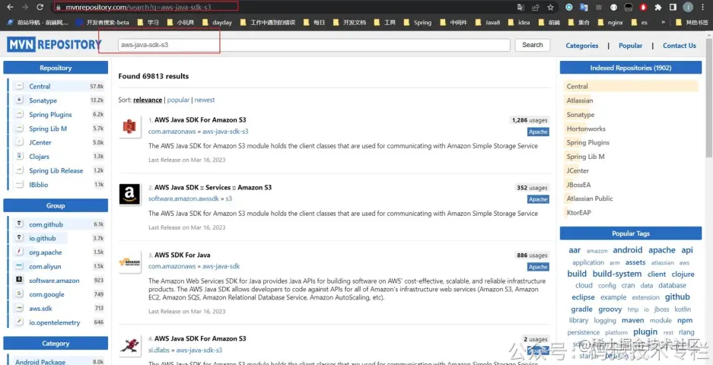Open the translate page icon in address bar

[x=520, y=8]
